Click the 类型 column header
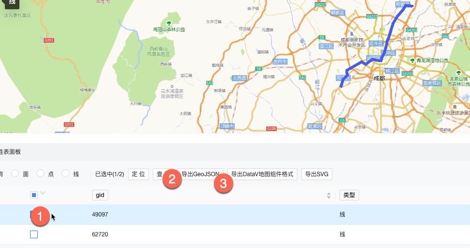The width and height of the screenshot is (470, 248). point(349,195)
